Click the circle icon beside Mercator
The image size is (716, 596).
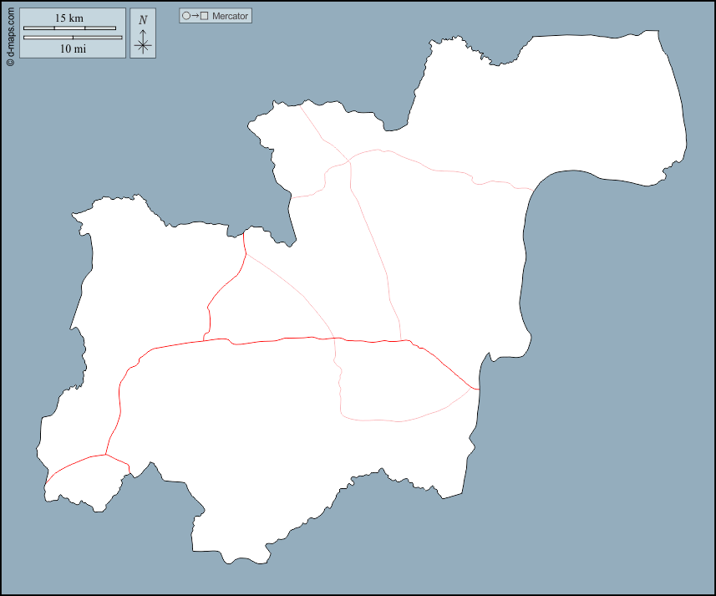click(x=186, y=16)
